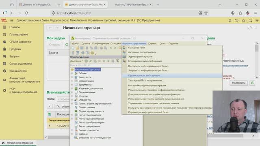Image resolution: width=260 pixels, height=146 pixels.
Task: Open the Файл menu in the Configurator
Action: click(x=75, y=43)
